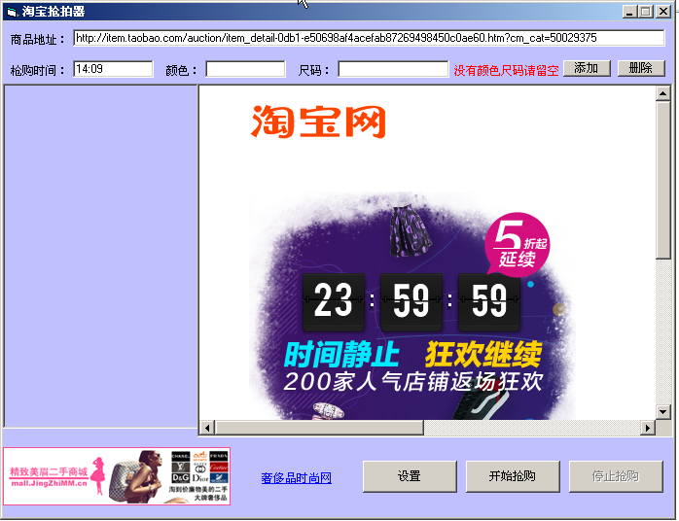This screenshot has height=521, width=679.
Task: Open the 设置 settings button
Action: point(410,476)
